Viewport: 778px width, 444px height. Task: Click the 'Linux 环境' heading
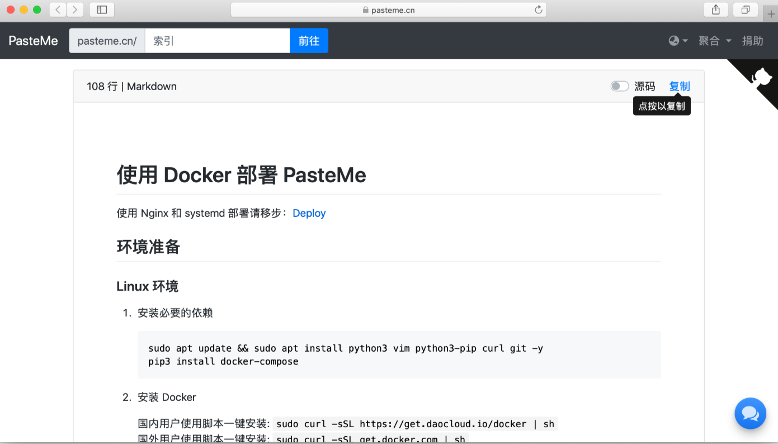point(147,286)
